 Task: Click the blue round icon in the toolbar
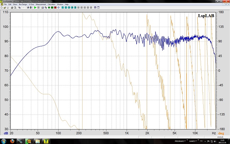point(59,8)
